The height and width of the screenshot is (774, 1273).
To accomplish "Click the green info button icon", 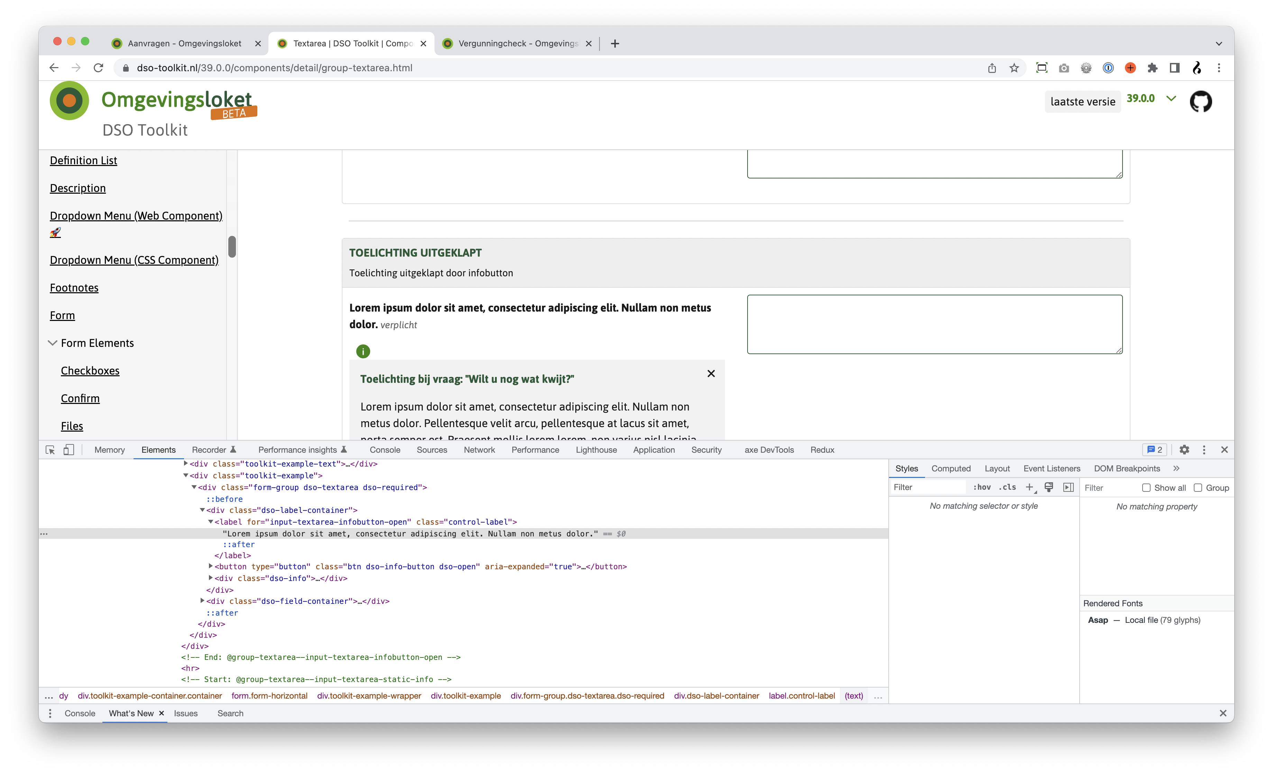I will tap(363, 351).
